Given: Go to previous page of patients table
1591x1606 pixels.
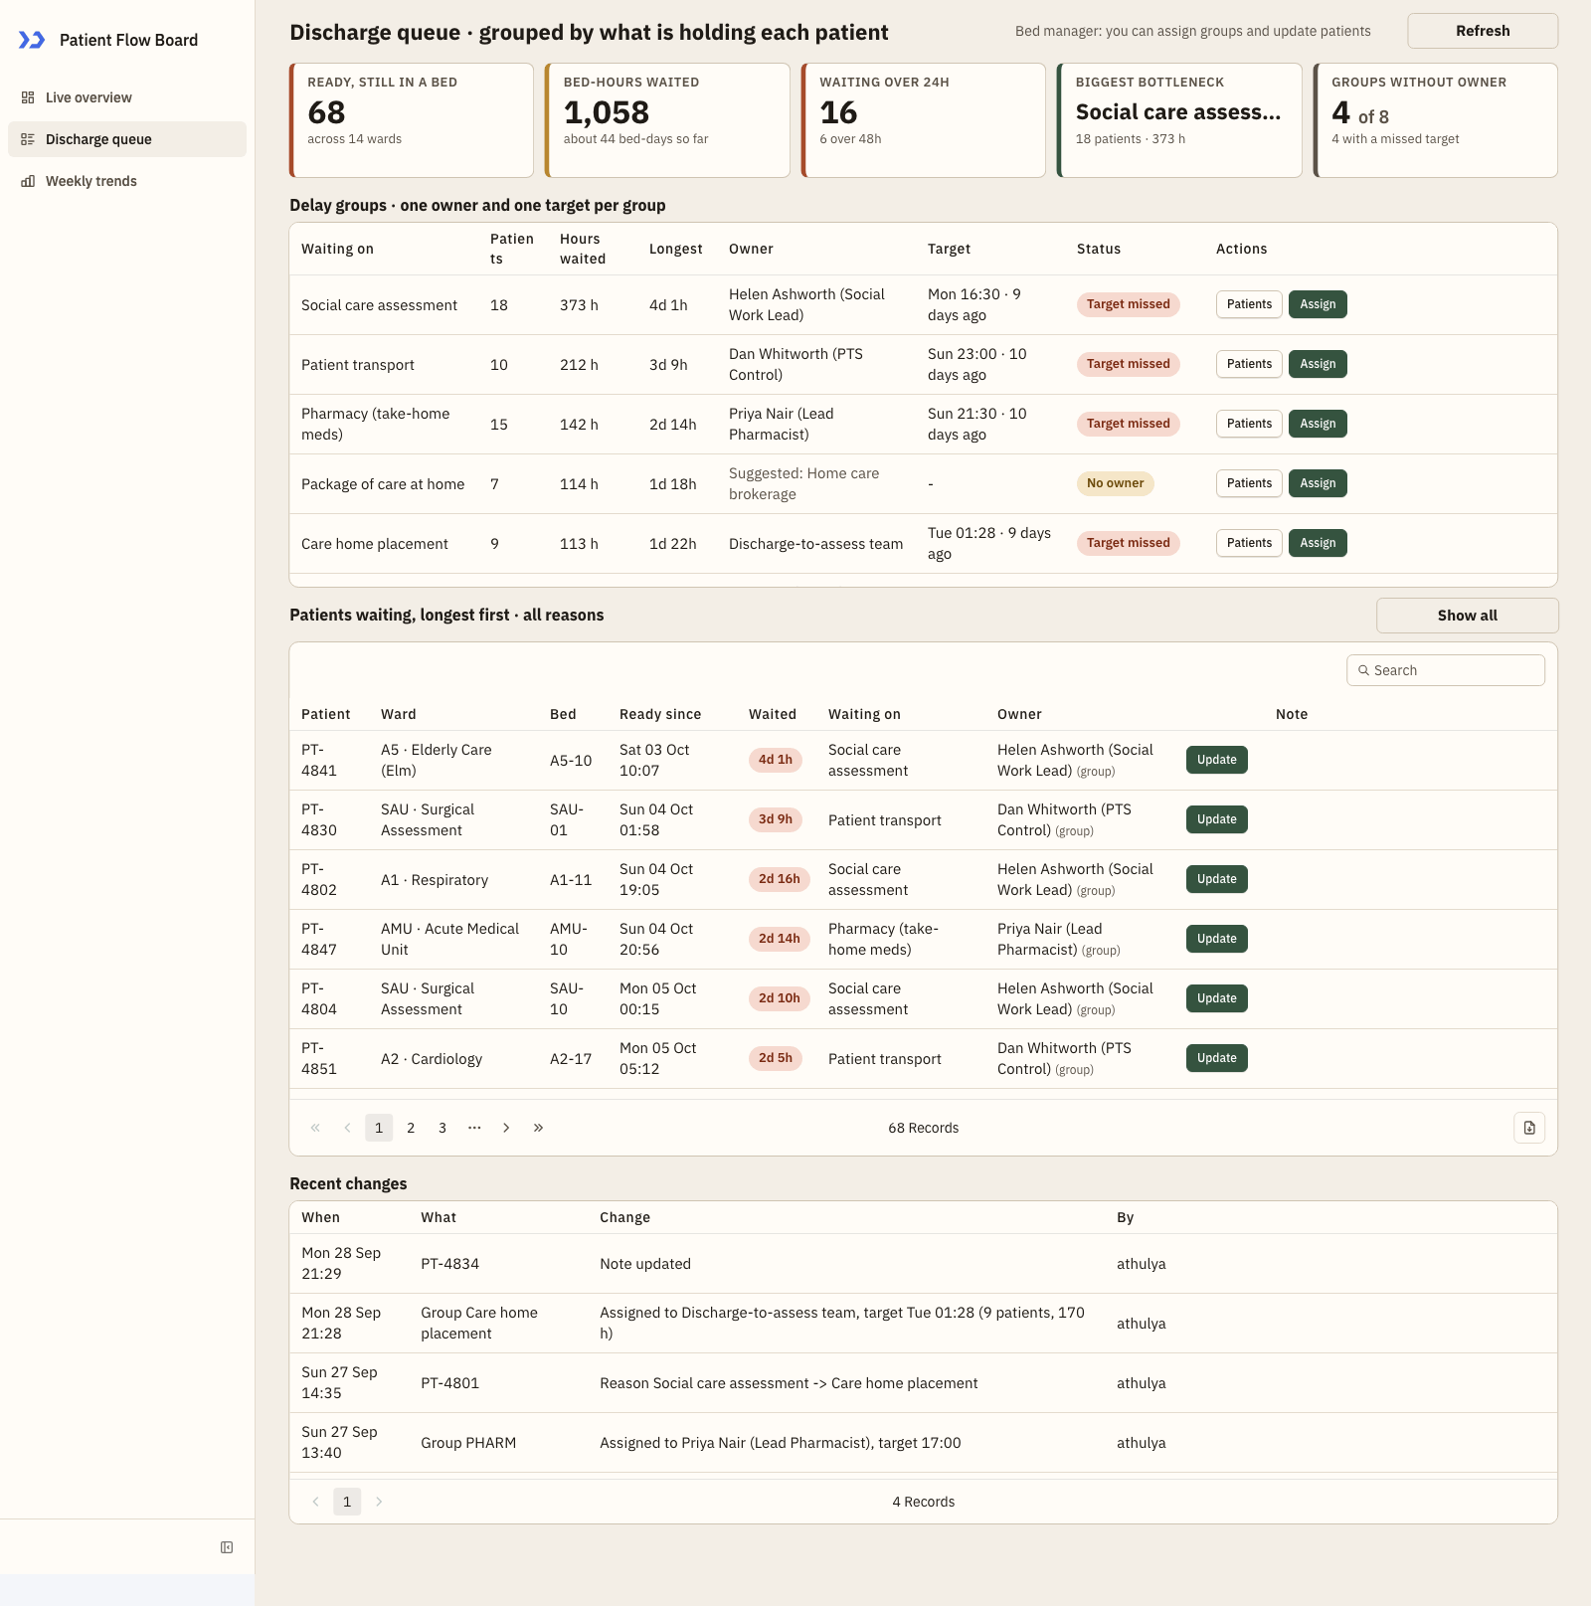Looking at the screenshot, I should [x=347, y=1128].
